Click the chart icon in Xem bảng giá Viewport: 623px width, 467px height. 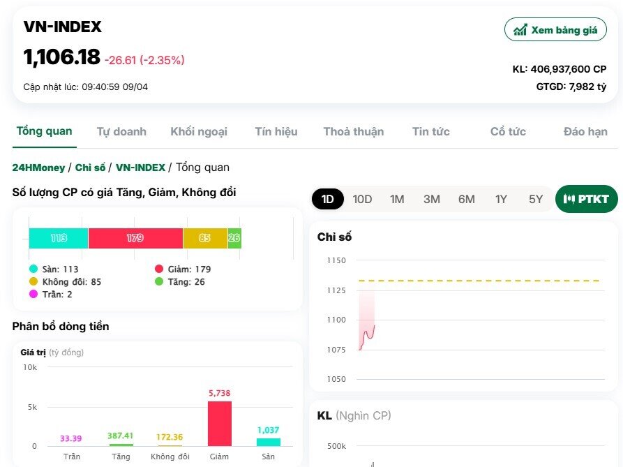pyautogui.click(x=520, y=30)
